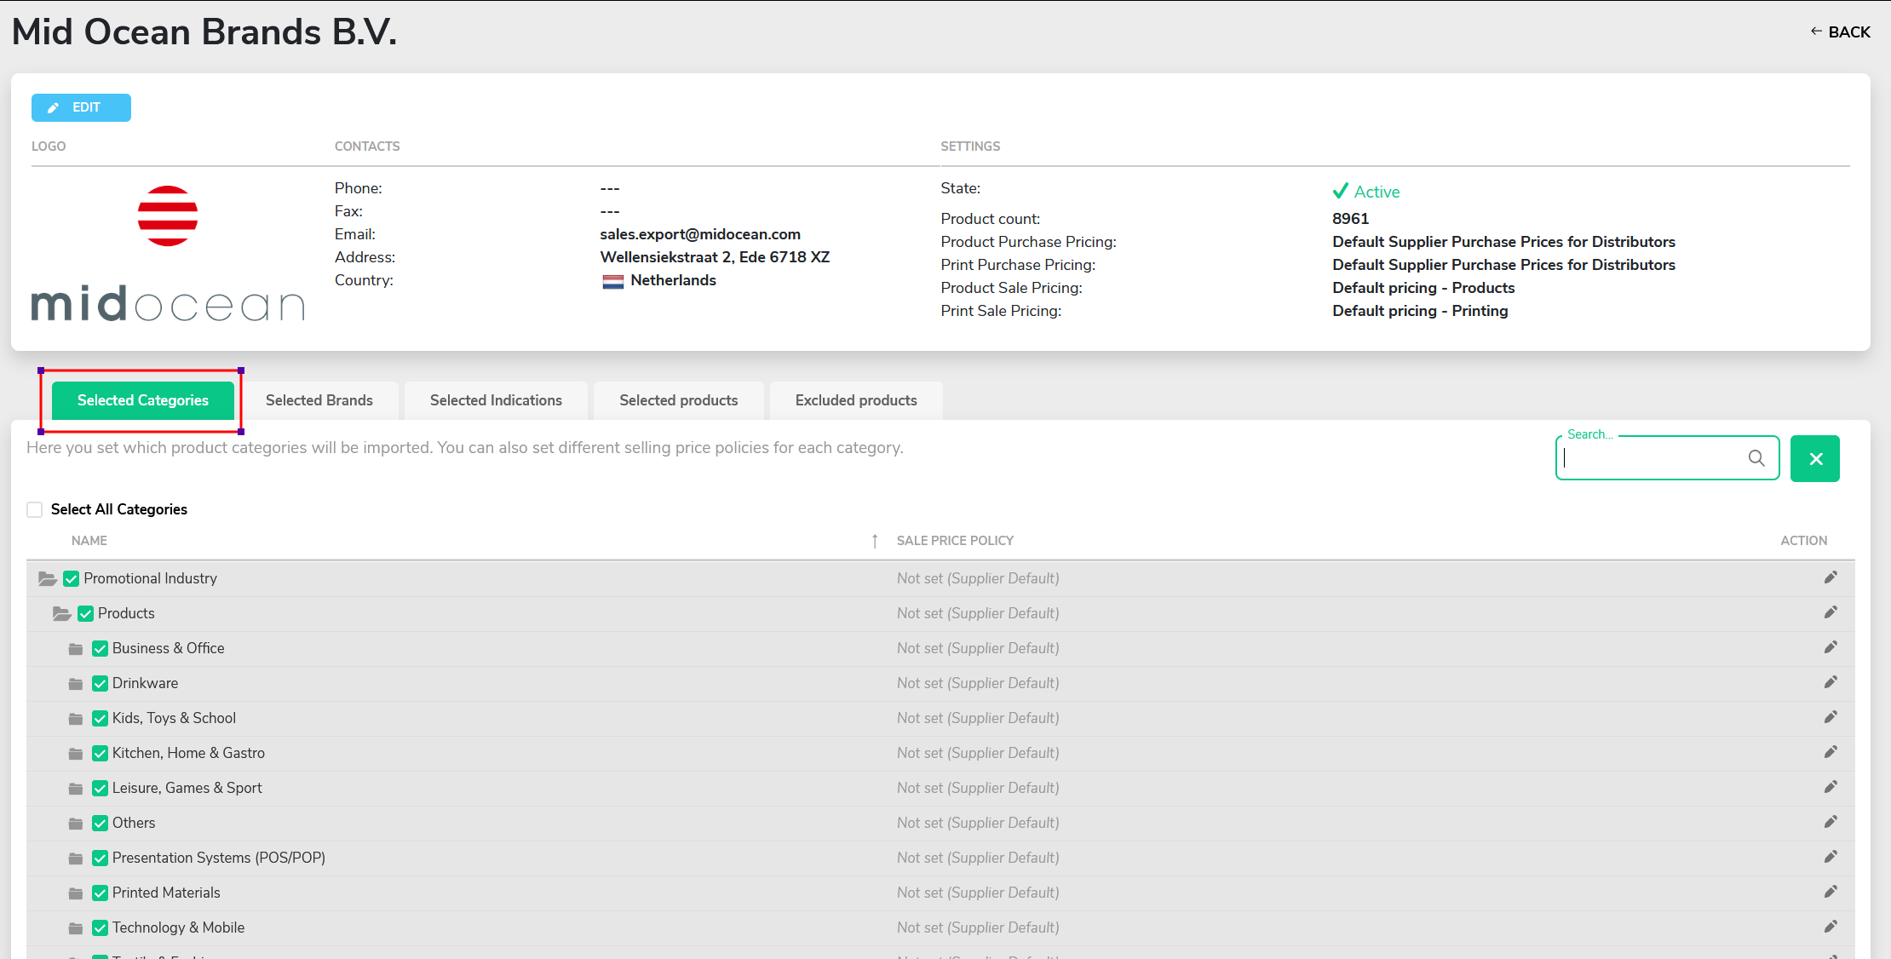Viewport: 1891px width, 959px height.
Task: Uncheck the Kitchen, Home & Gastro checkbox
Action: pyautogui.click(x=101, y=754)
